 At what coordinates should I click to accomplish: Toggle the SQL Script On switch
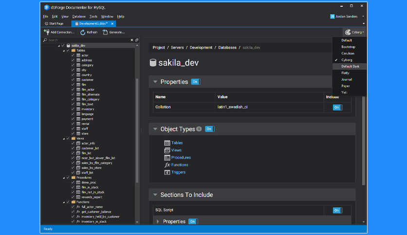coord(337,210)
